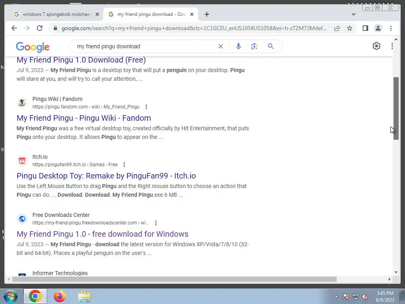Image resolution: width=405 pixels, height=304 pixels.
Task: Click the pingufan99.itch.io URL breadcrumb
Action: point(75,165)
